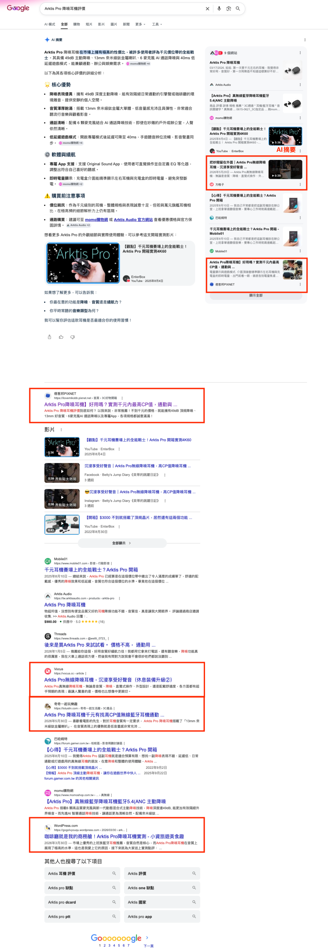Open the three-dot menu next to the 影片 heading

61,430
